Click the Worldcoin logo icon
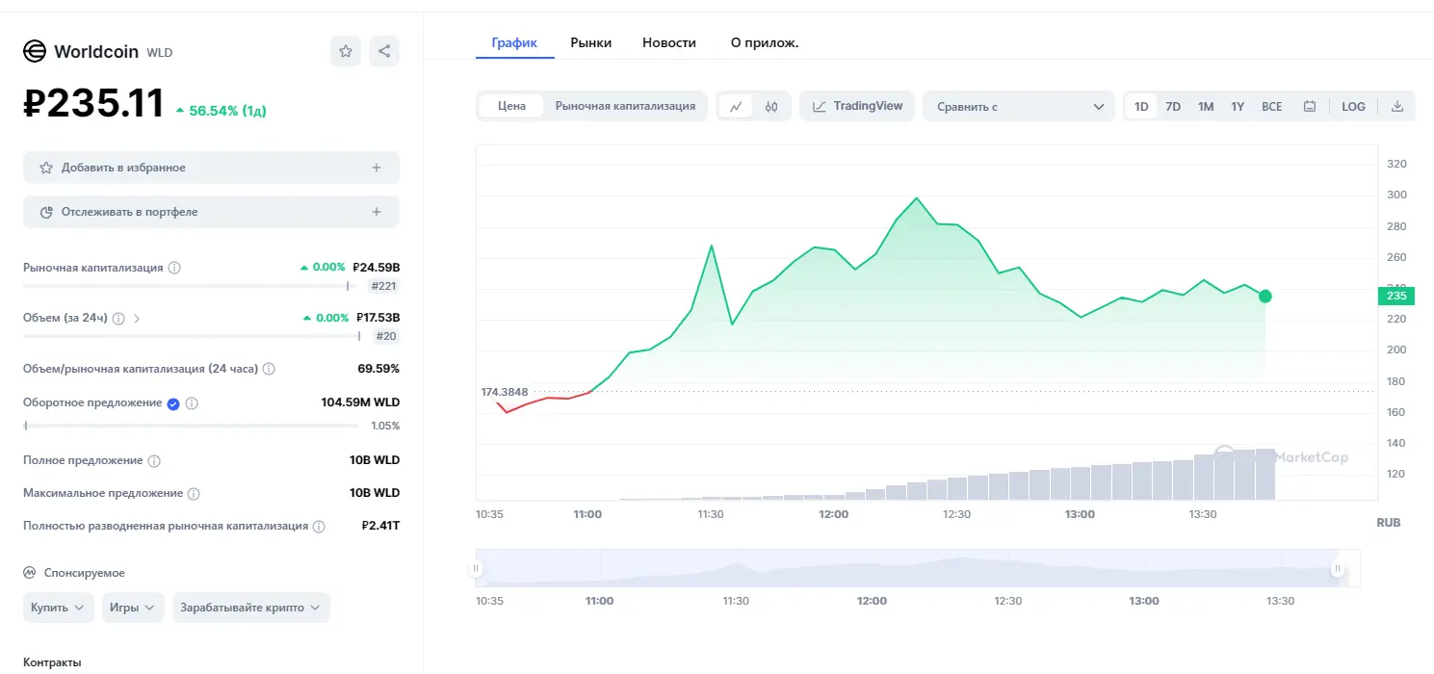 coord(35,51)
